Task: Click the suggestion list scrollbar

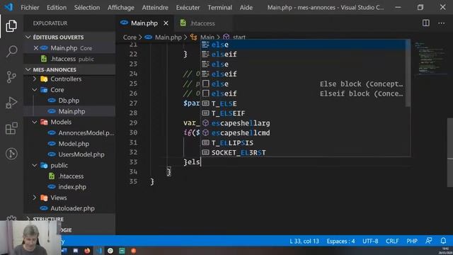Action: point(408,73)
